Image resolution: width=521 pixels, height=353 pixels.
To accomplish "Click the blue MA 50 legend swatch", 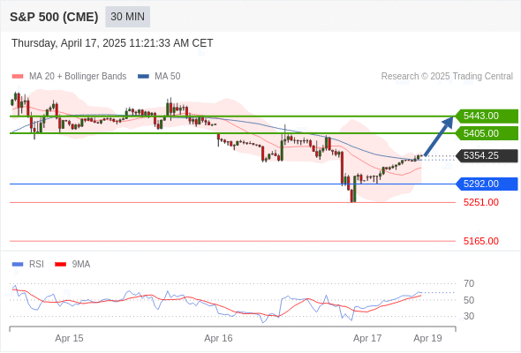I will coord(143,77).
